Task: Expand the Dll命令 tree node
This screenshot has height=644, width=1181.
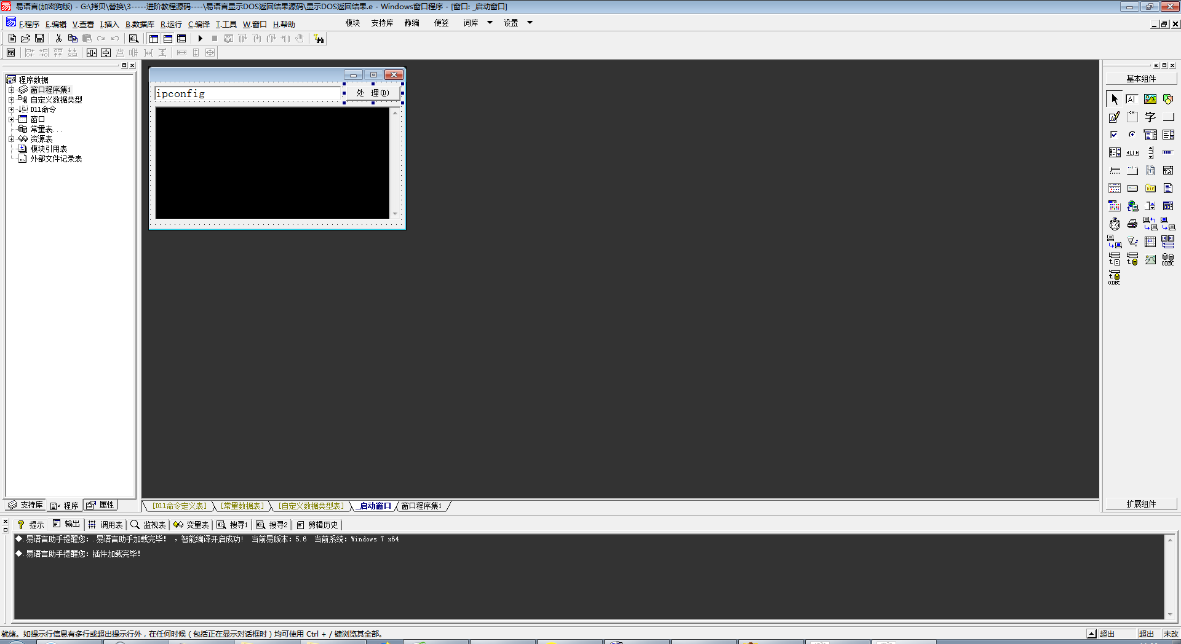Action: pos(11,109)
